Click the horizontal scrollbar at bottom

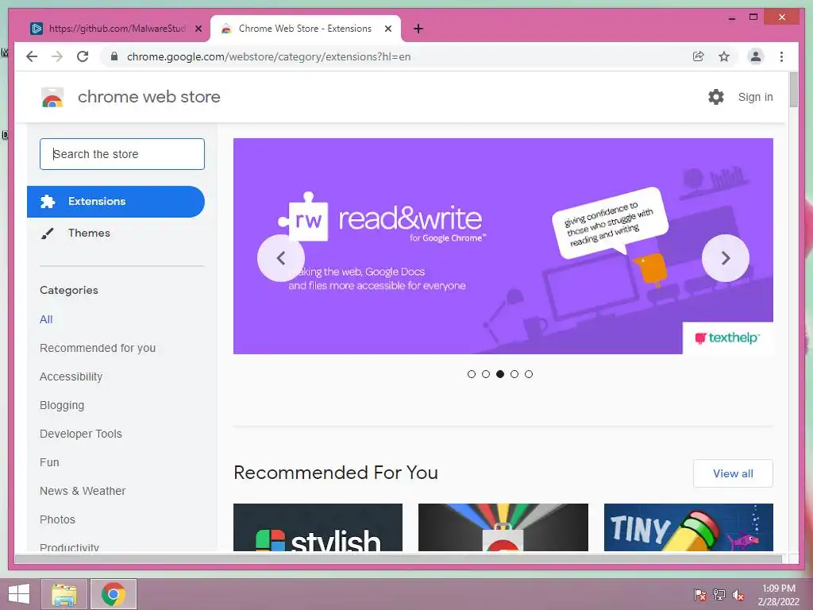coord(399,558)
